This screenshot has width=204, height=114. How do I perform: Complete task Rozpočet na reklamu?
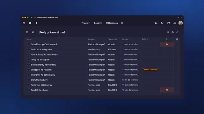point(28,70)
